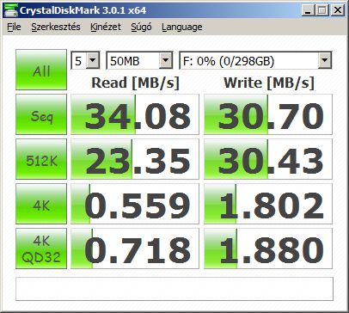Click the CrystalDiskMark title bar icon
This screenshot has height=313, width=349.
pyautogui.click(x=10, y=10)
